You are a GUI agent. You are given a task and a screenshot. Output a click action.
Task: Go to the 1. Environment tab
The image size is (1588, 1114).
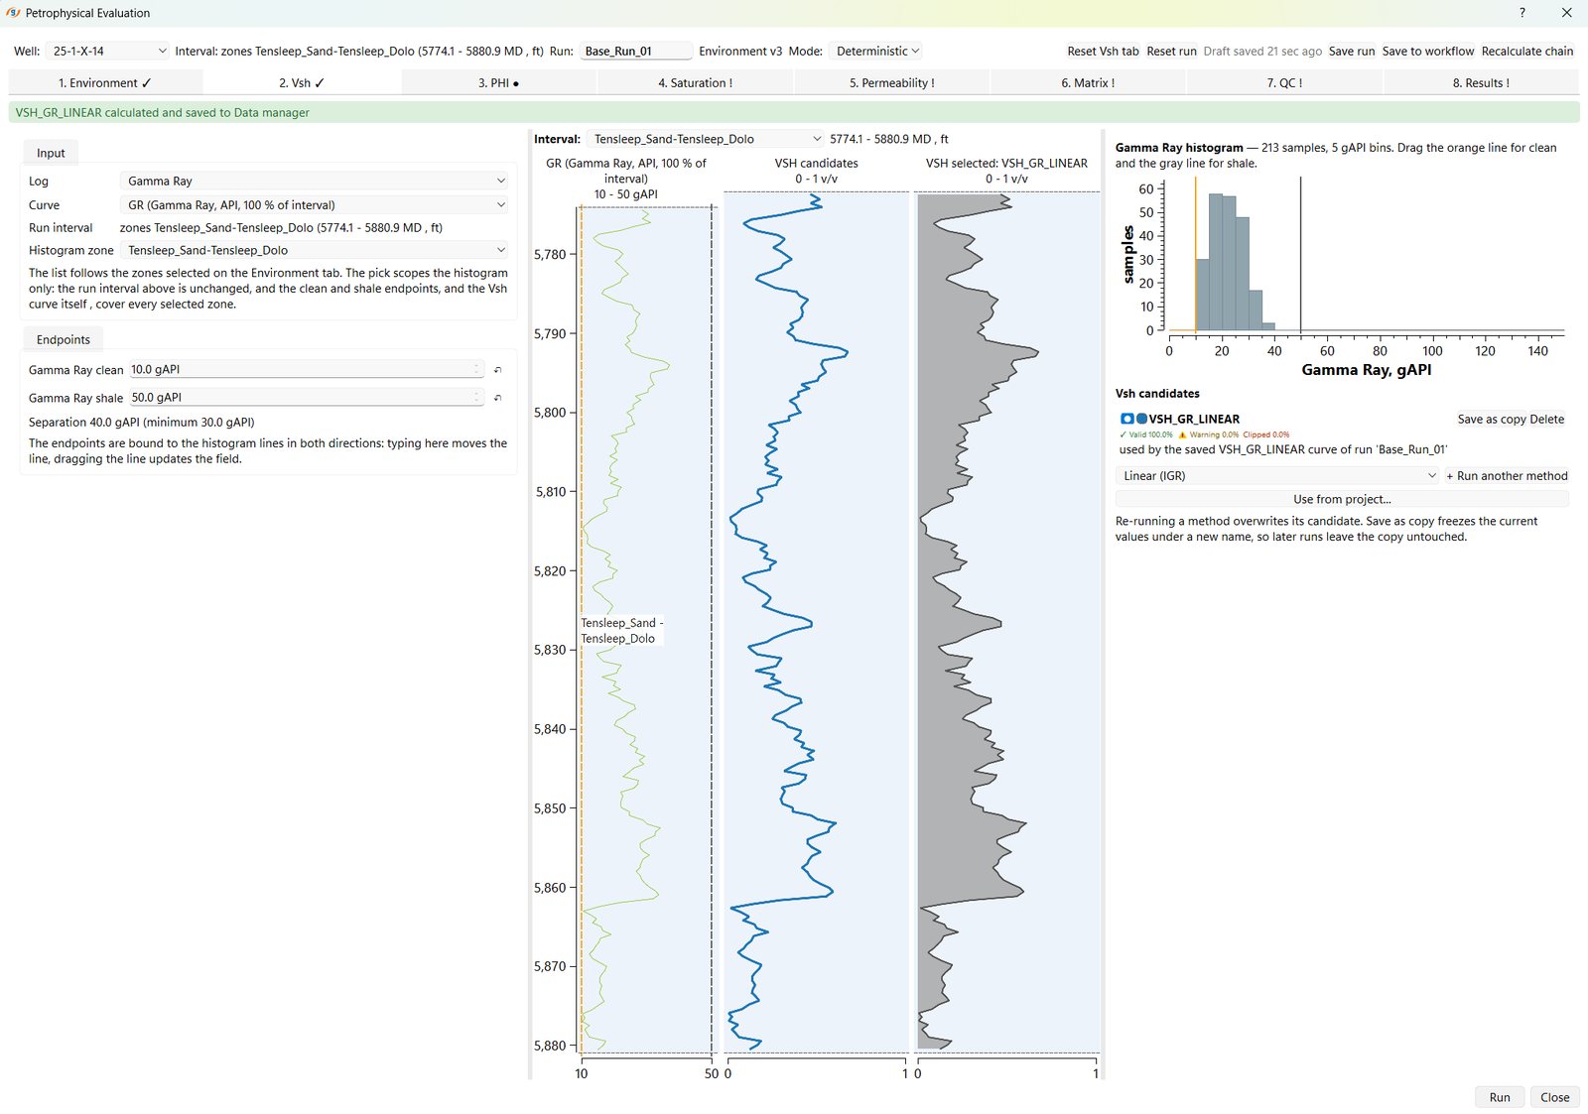pyautogui.click(x=105, y=83)
